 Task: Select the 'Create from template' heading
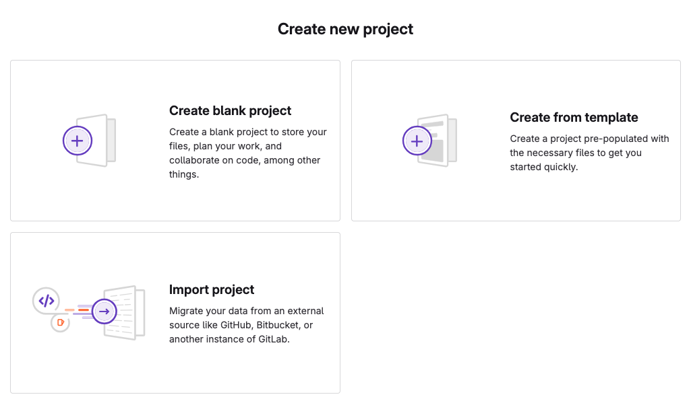[x=574, y=118]
